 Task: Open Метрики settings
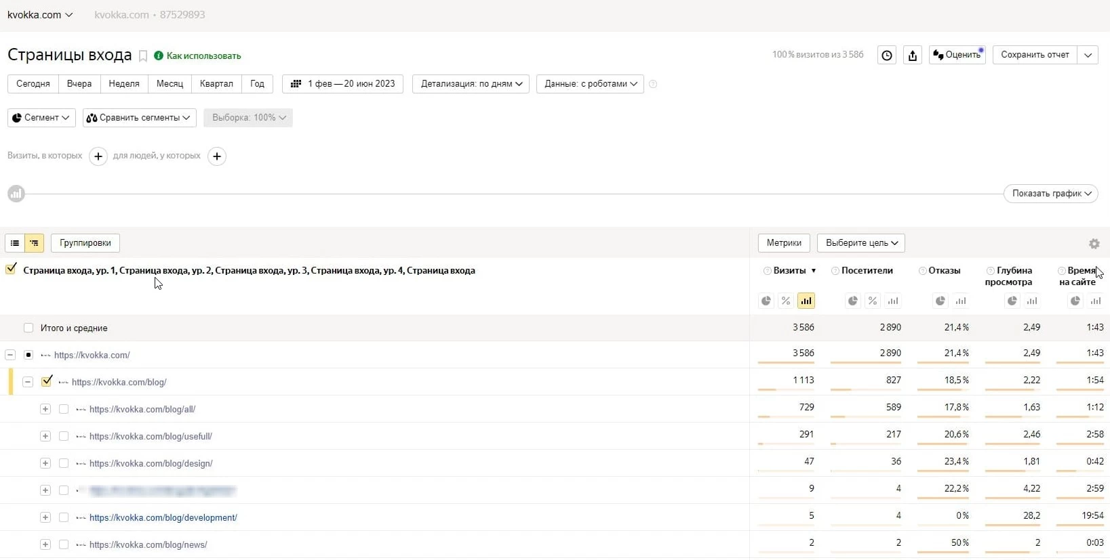coord(784,243)
